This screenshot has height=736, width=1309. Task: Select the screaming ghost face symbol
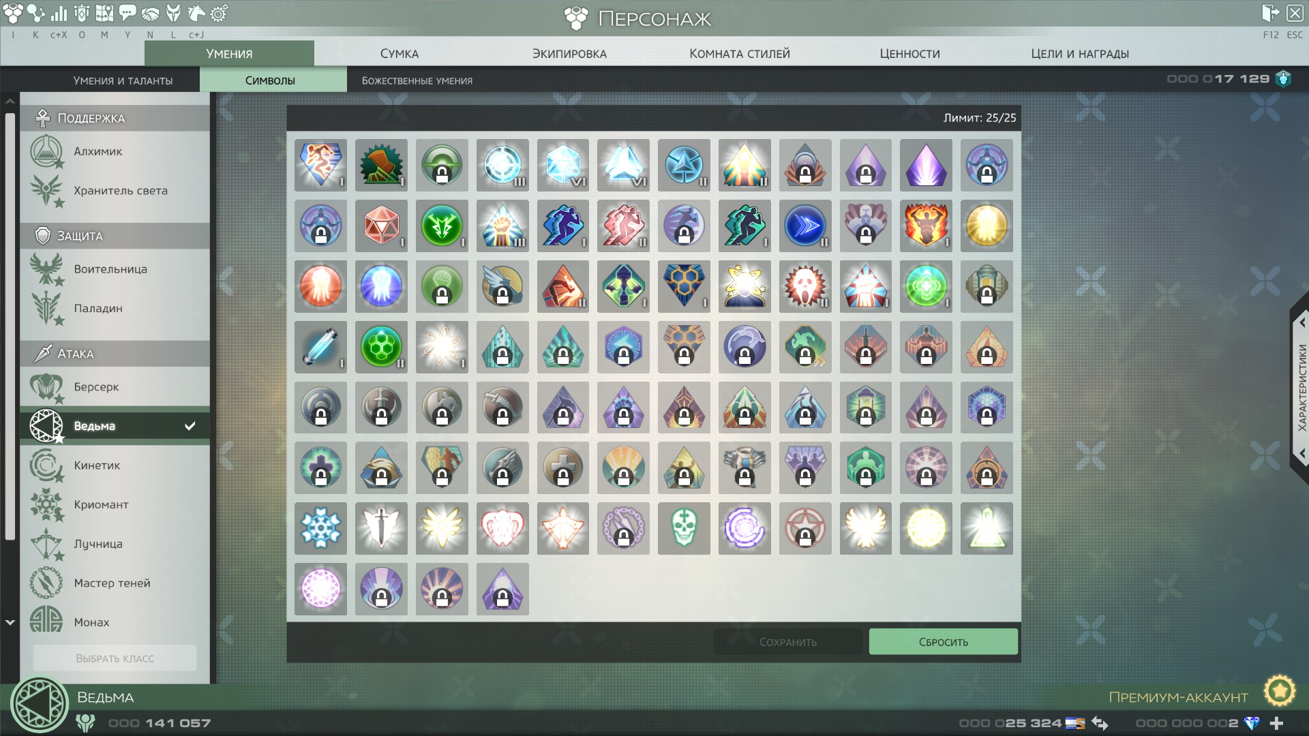[x=805, y=286]
